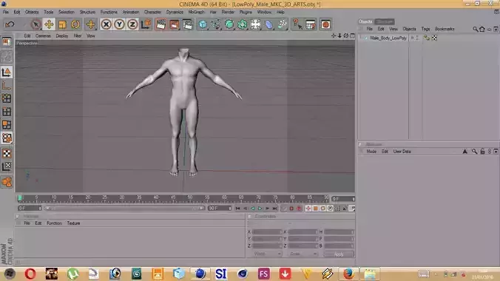This screenshot has width=500, height=281.
Task: Click the Undo arrow icon
Action: (10, 24)
